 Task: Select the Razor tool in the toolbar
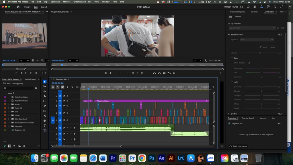45,96
